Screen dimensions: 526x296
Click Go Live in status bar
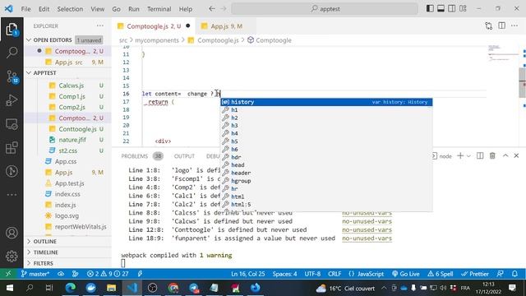(x=405, y=274)
